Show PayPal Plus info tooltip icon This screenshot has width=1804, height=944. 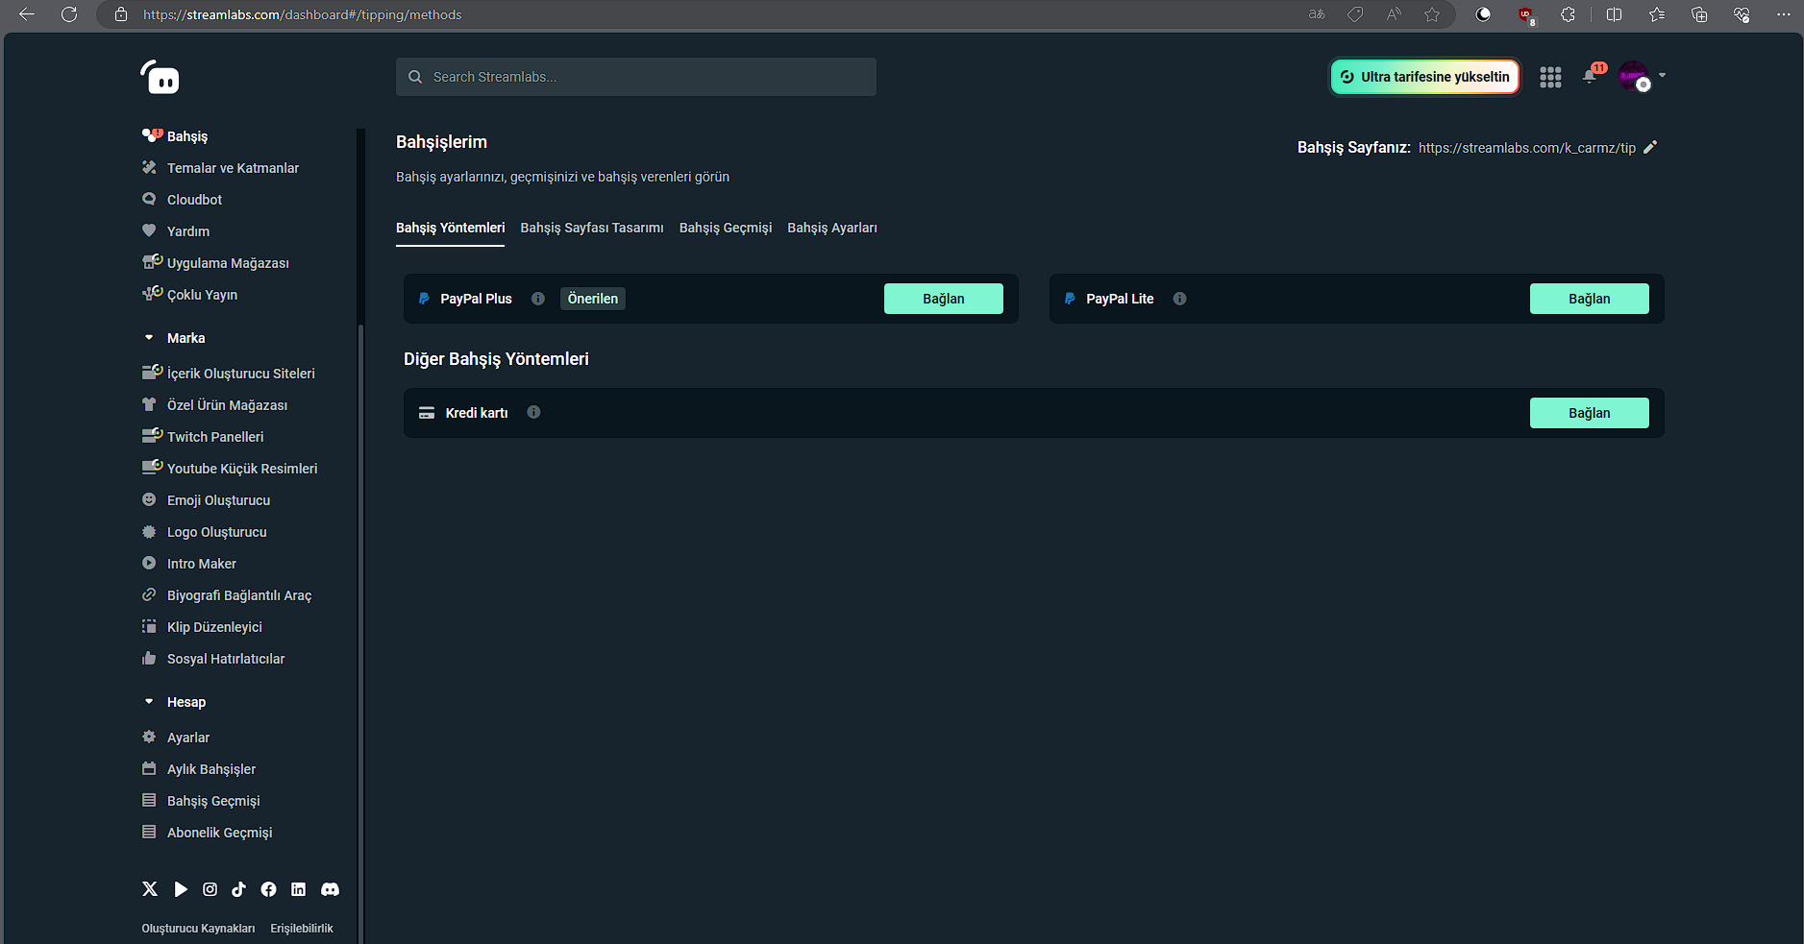(x=538, y=299)
